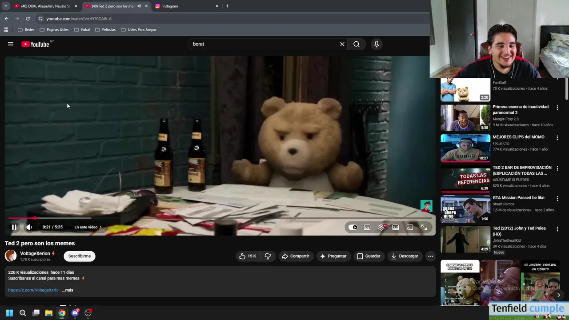Viewport: 569px width, 320px height.
Task: Expand the 'En este vídeo' chapters
Action: point(88,227)
